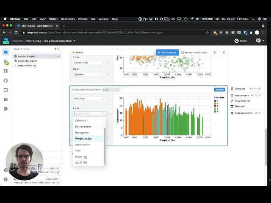Viewport: 271px width, 203px height.
Task: Open more options beside X axis field
Action: (x=109, y=114)
